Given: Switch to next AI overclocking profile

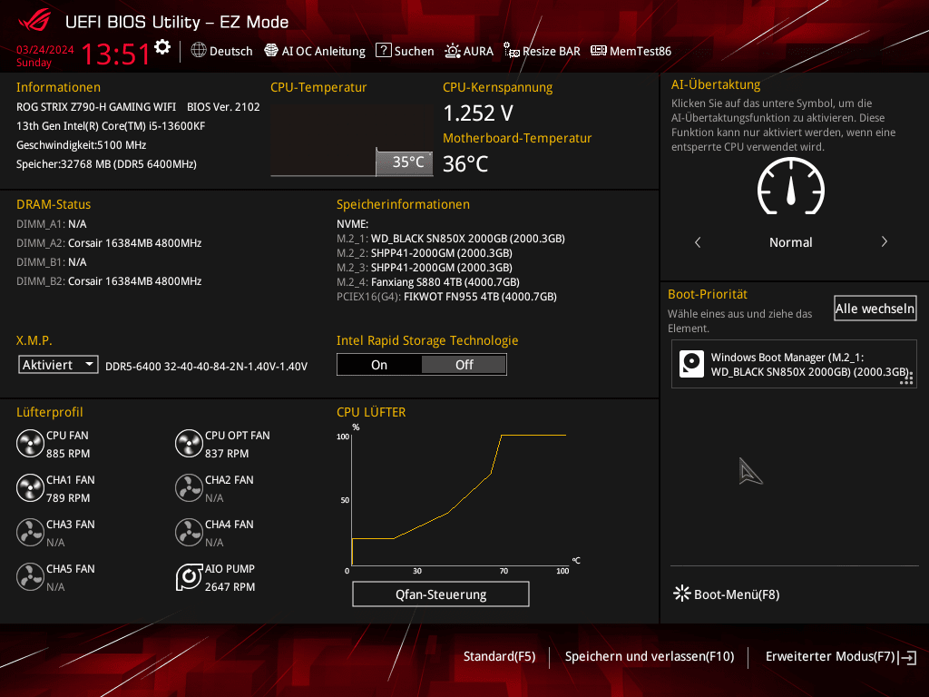Looking at the screenshot, I should 884,241.
